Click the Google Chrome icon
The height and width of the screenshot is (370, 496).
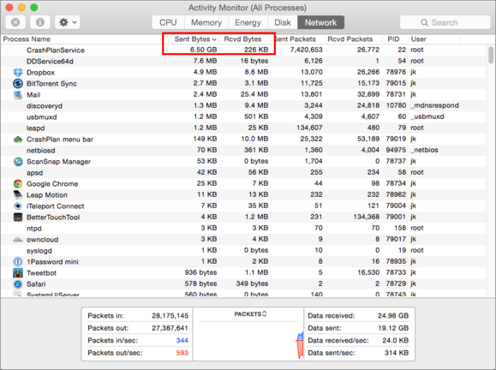click(x=18, y=184)
